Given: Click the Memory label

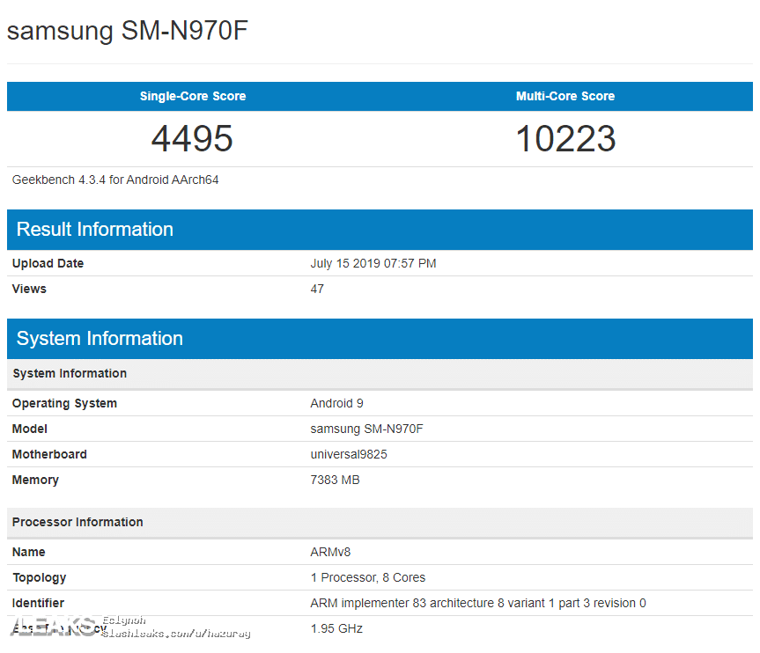Looking at the screenshot, I should click(35, 480).
